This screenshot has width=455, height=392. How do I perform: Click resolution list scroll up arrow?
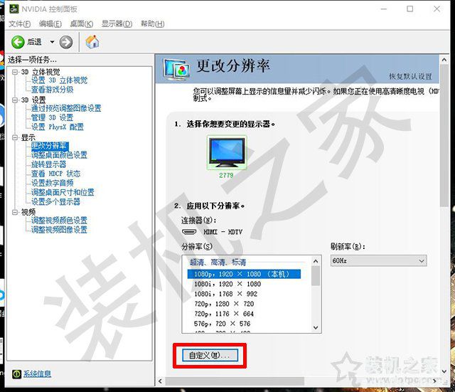316,261
